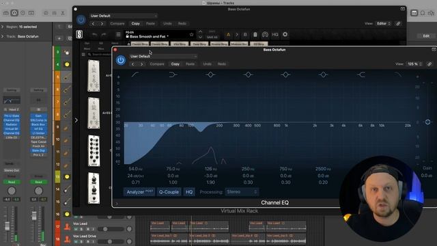Go to next preset in Virtual Mix Rack

pos(102,24)
